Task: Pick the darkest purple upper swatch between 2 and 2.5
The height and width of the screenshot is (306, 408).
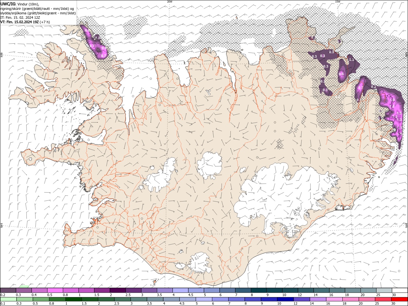Action: [x=118, y=290]
